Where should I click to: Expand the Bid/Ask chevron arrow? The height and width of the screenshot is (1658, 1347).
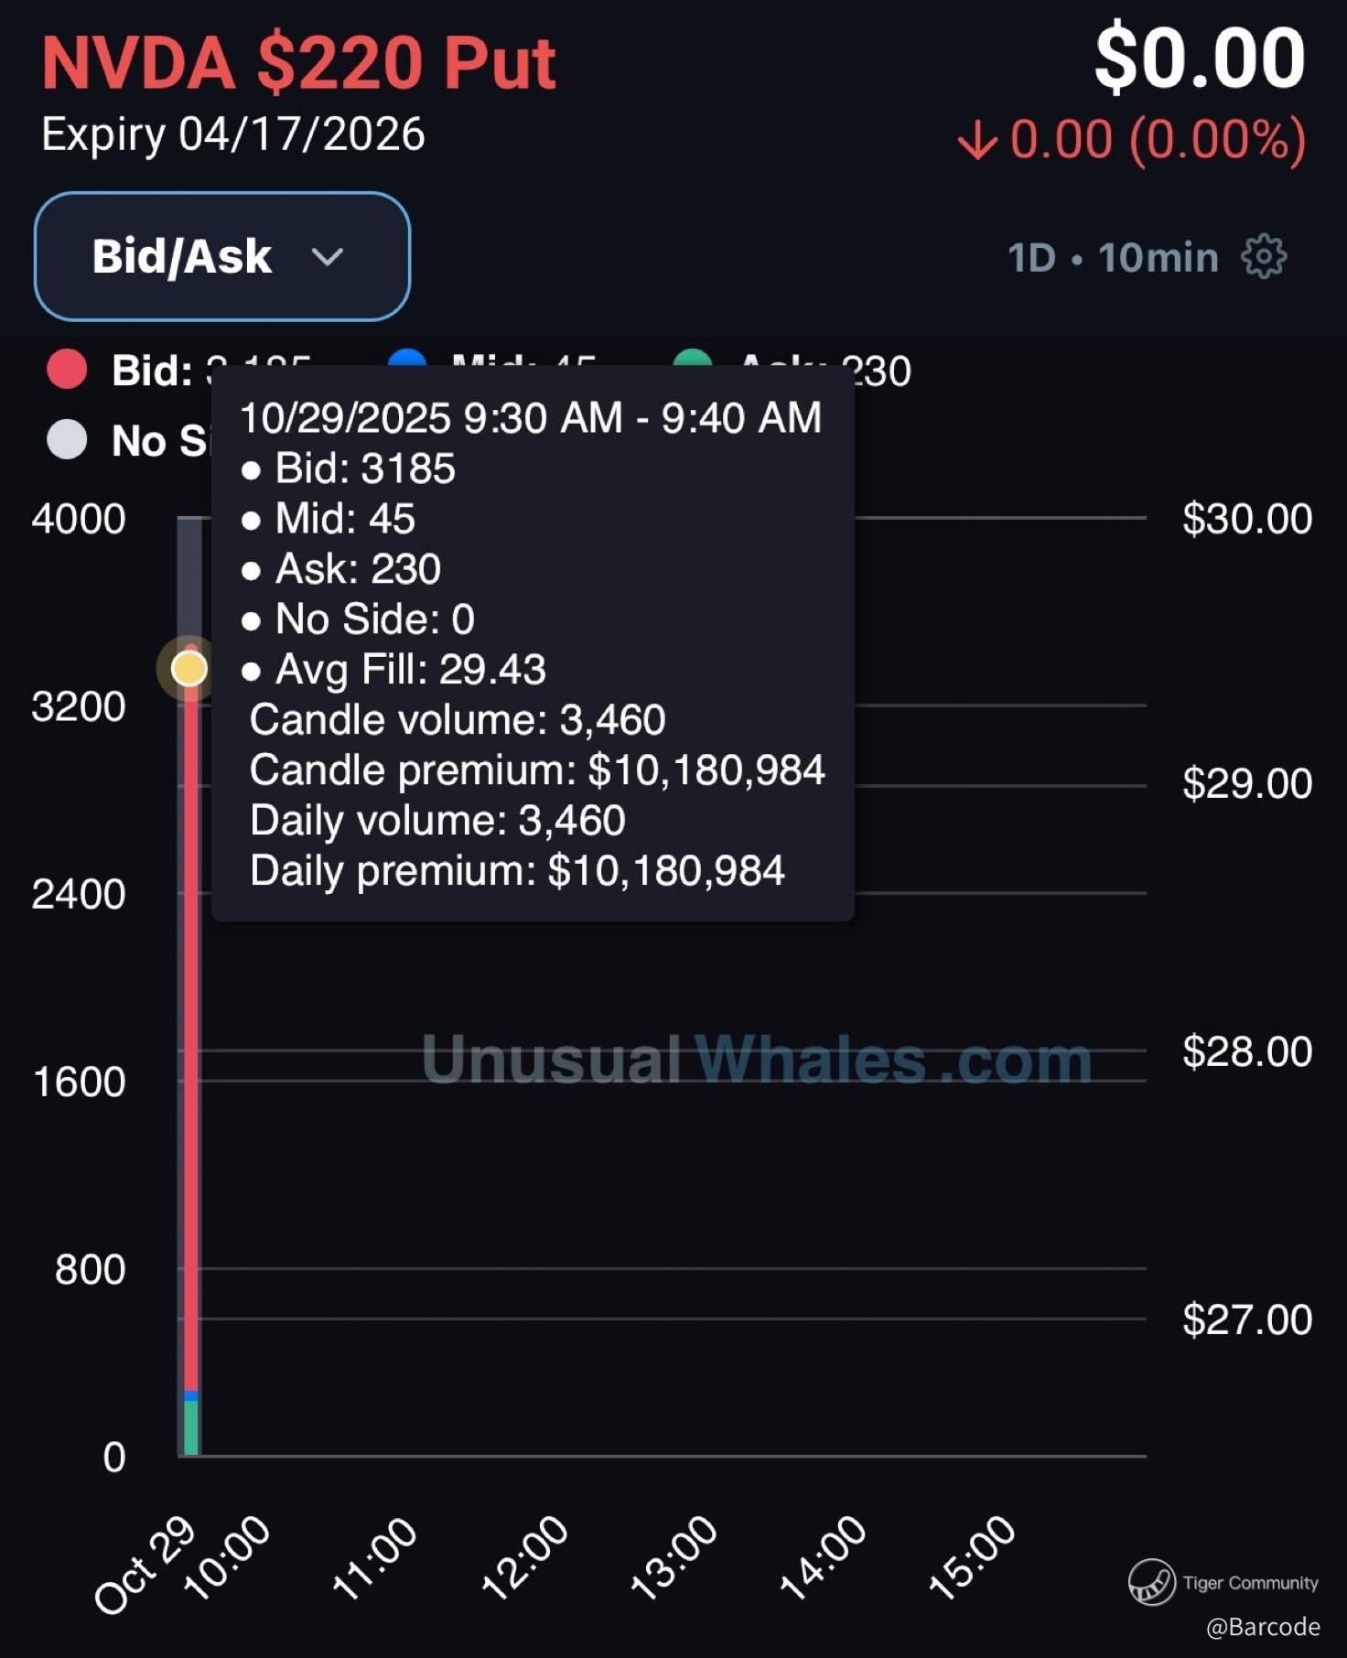327,257
